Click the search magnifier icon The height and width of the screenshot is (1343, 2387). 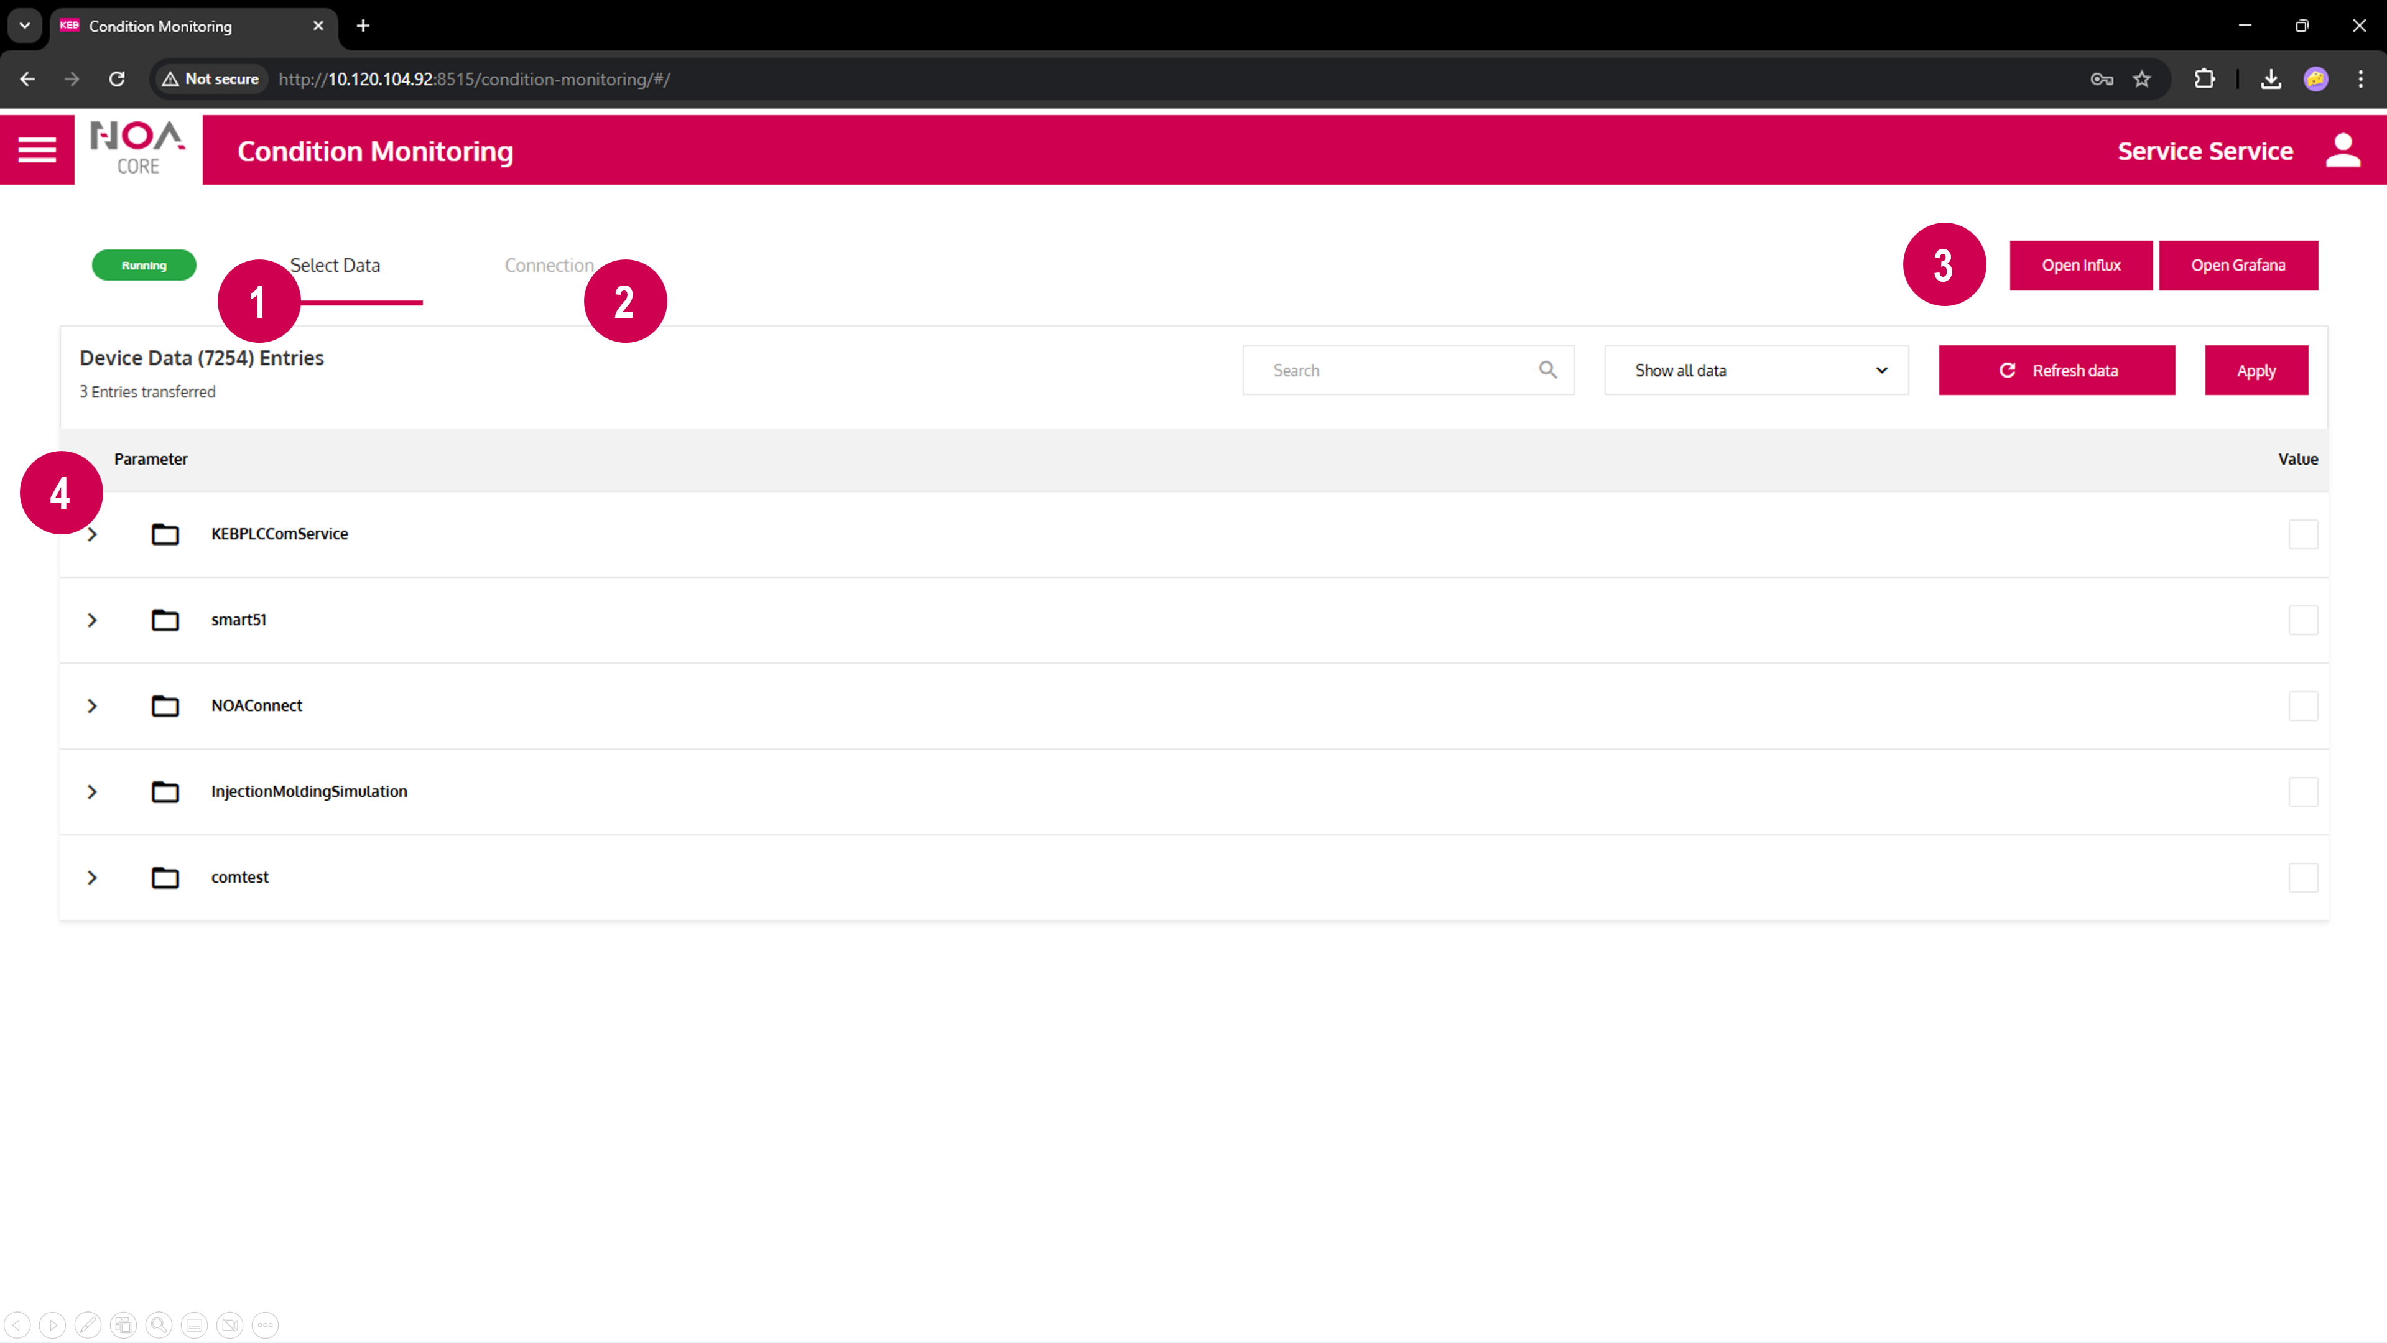coord(1547,370)
